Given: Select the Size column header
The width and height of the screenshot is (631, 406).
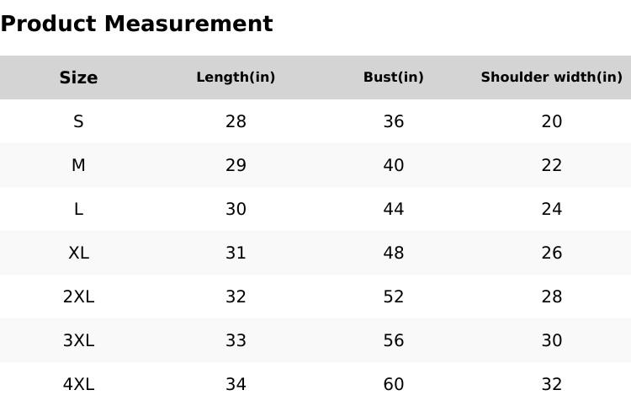Looking at the screenshot, I should click(78, 77).
